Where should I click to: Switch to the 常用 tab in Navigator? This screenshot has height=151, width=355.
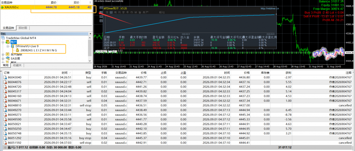pos(6,65)
